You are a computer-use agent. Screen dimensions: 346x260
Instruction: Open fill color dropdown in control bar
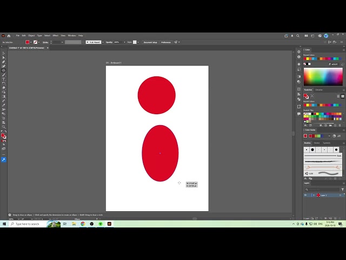pyautogui.click(x=31, y=42)
